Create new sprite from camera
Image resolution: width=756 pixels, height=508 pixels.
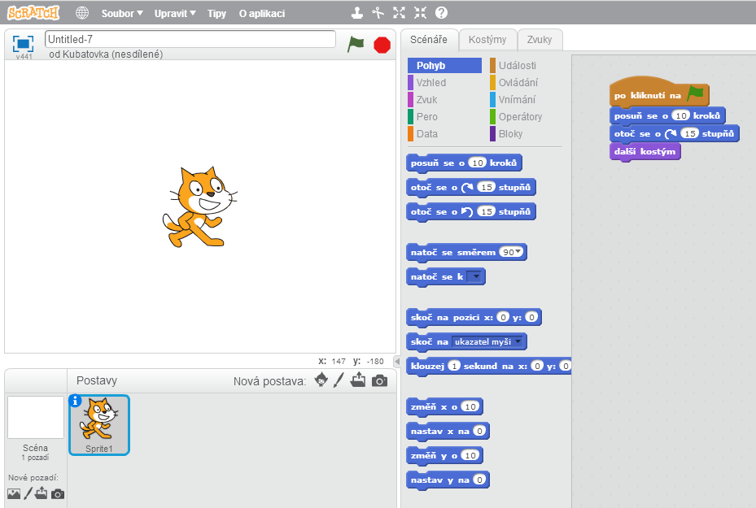pos(379,381)
